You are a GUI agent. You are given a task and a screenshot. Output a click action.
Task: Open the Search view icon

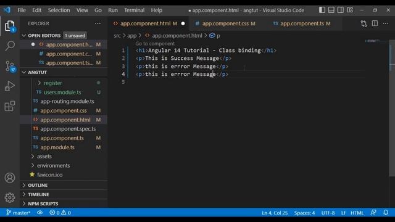[x=10, y=46]
